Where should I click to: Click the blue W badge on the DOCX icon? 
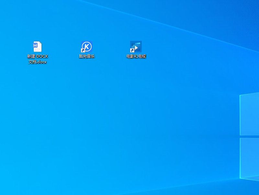point(35,45)
